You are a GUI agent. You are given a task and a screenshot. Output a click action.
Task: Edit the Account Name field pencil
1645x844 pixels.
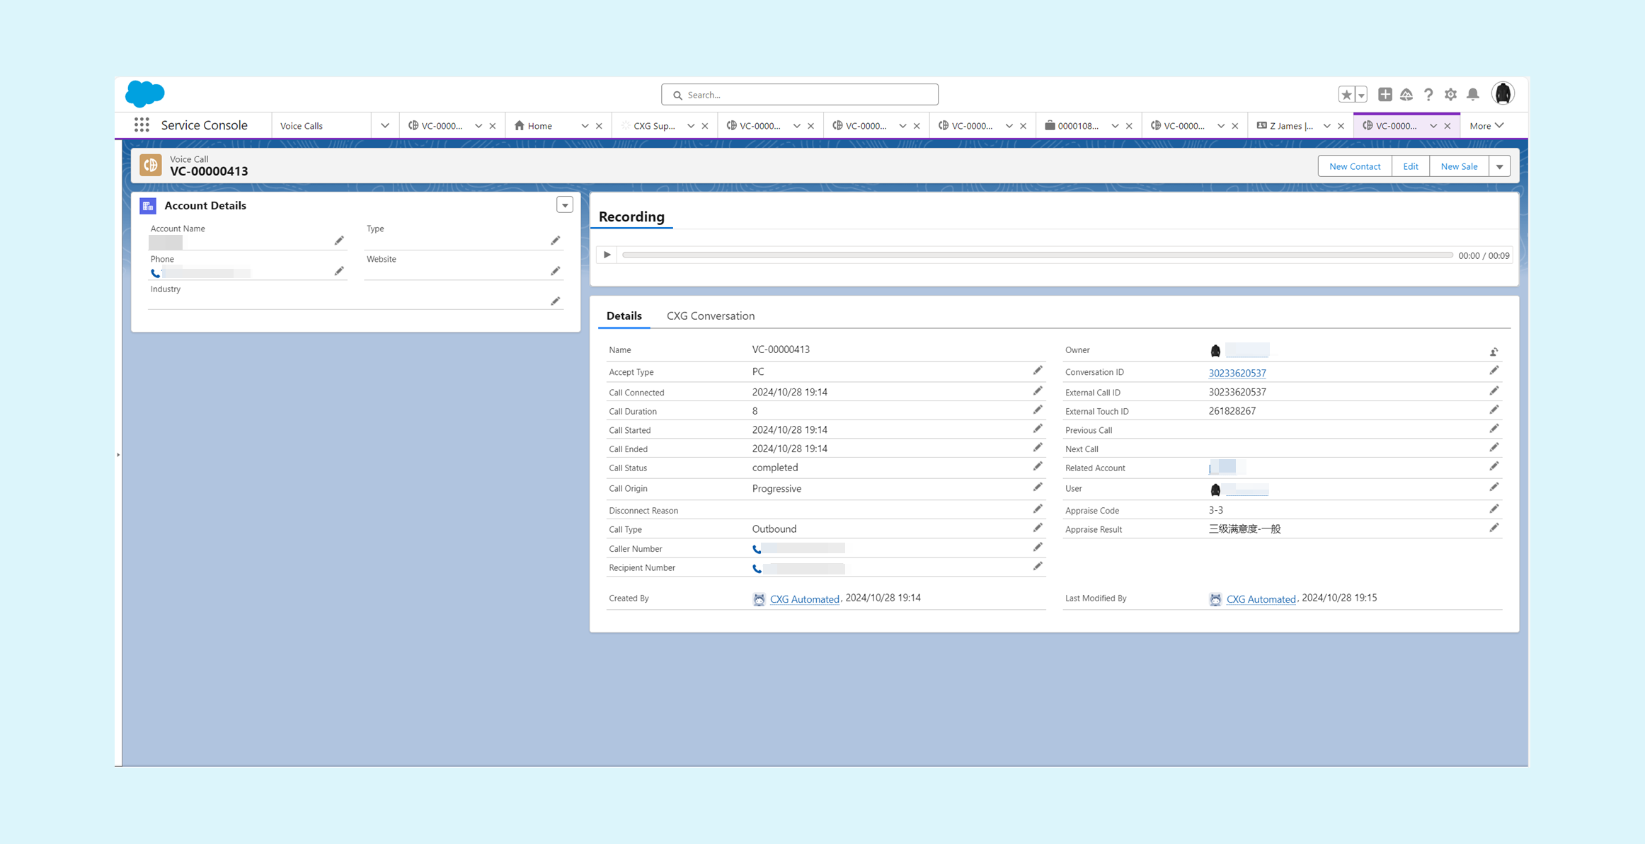pyautogui.click(x=339, y=241)
